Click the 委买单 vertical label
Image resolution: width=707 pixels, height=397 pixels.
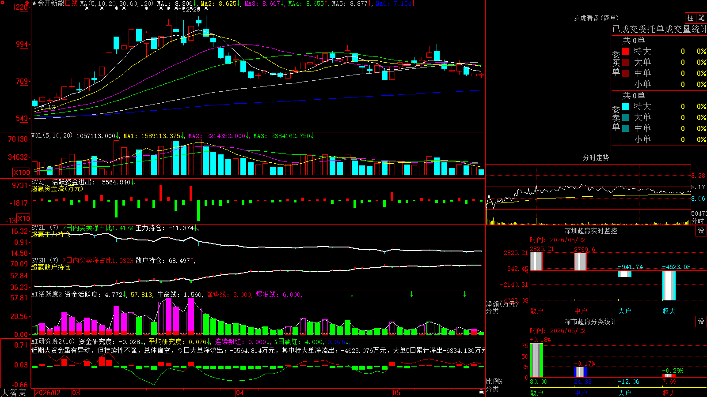616,63
